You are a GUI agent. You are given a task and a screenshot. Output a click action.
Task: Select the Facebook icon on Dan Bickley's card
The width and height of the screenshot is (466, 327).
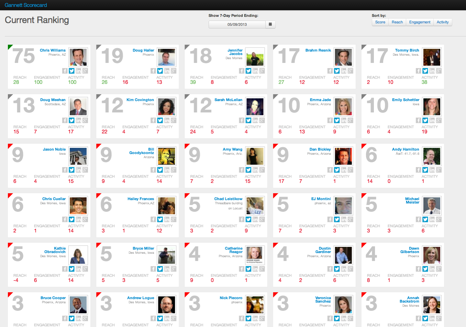click(x=330, y=170)
